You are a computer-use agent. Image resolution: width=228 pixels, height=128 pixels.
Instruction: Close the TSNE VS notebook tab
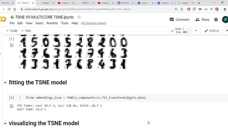[33, 3]
